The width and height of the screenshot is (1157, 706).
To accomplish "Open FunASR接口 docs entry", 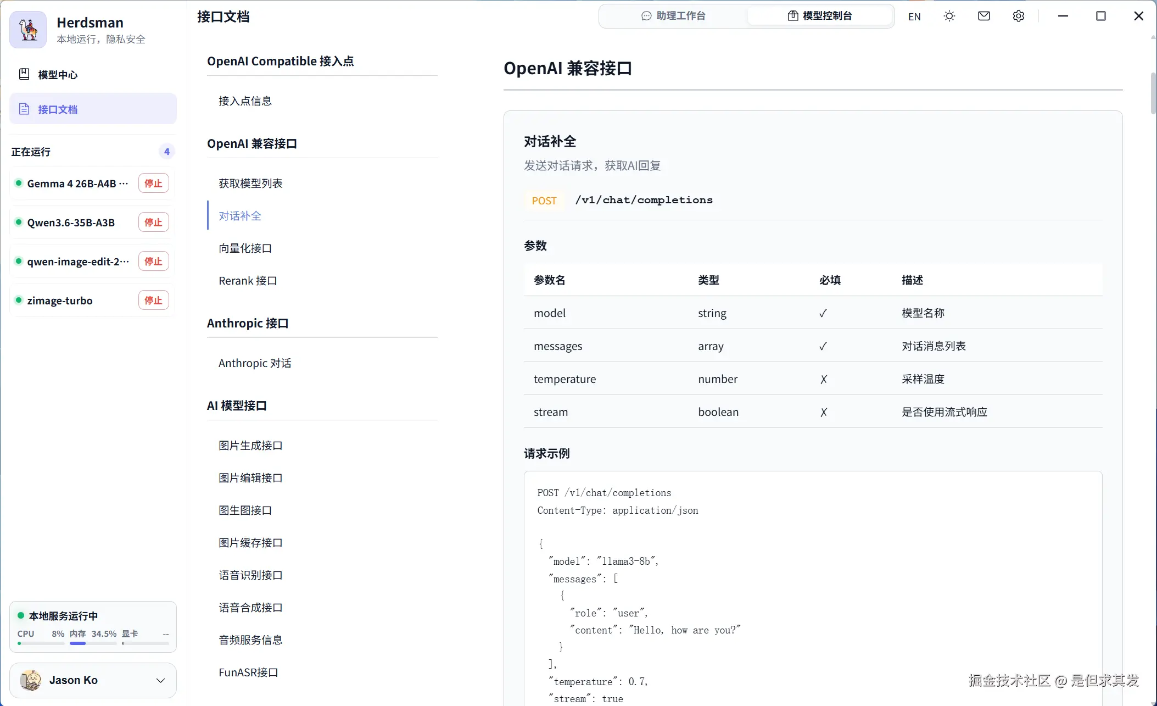I will click(248, 672).
